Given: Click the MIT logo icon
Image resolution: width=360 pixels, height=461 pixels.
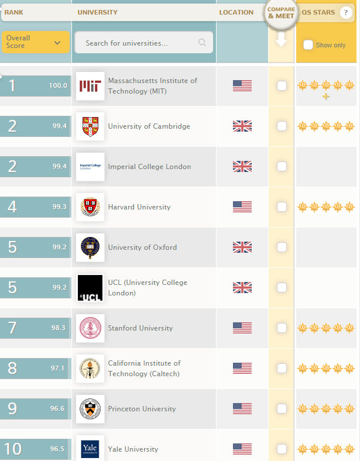Looking at the screenshot, I should (x=90, y=86).
